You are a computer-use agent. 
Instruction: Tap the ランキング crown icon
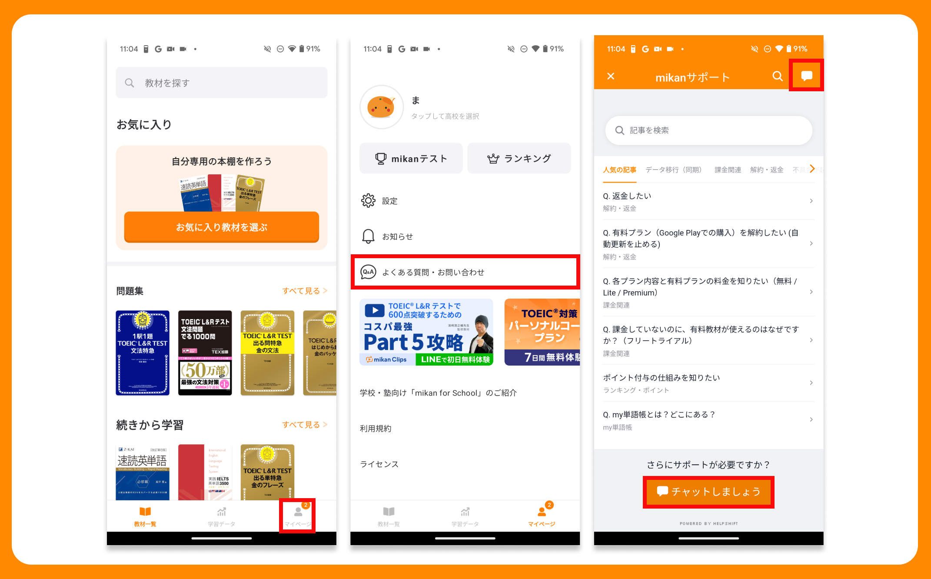[x=493, y=159]
